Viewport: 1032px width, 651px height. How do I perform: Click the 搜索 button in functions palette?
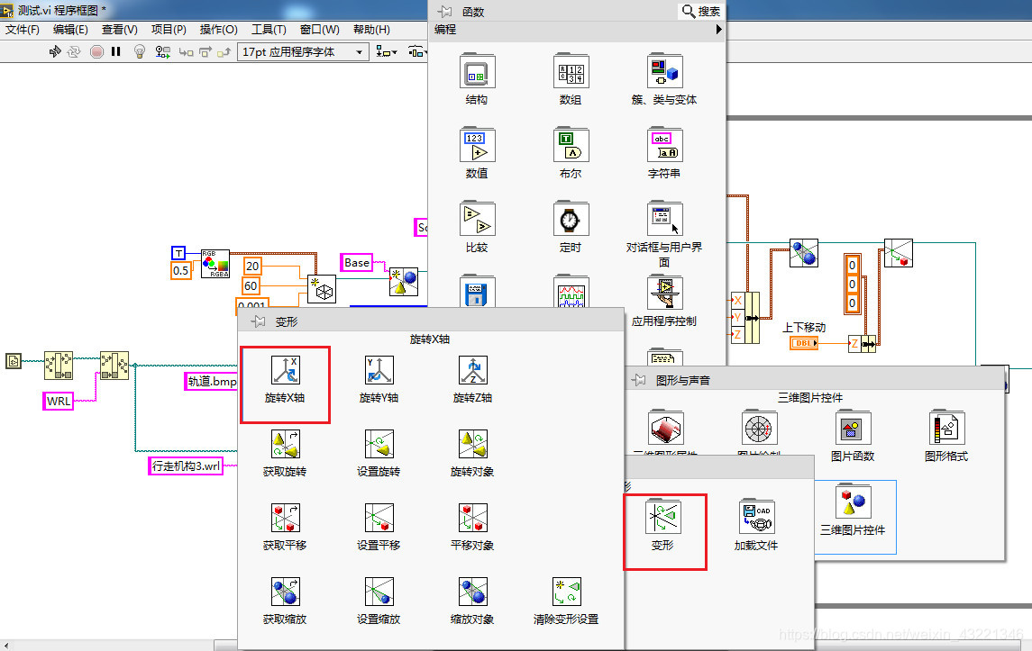pyautogui.click(x=701, y=11)
